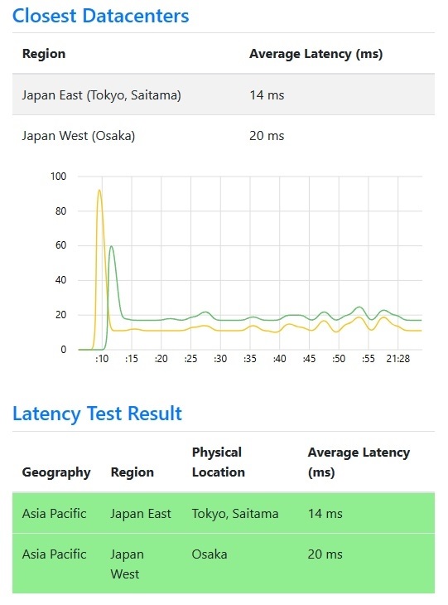
Task: Click the Tokyo, Saitama cell in the results table
Action: 235,514
